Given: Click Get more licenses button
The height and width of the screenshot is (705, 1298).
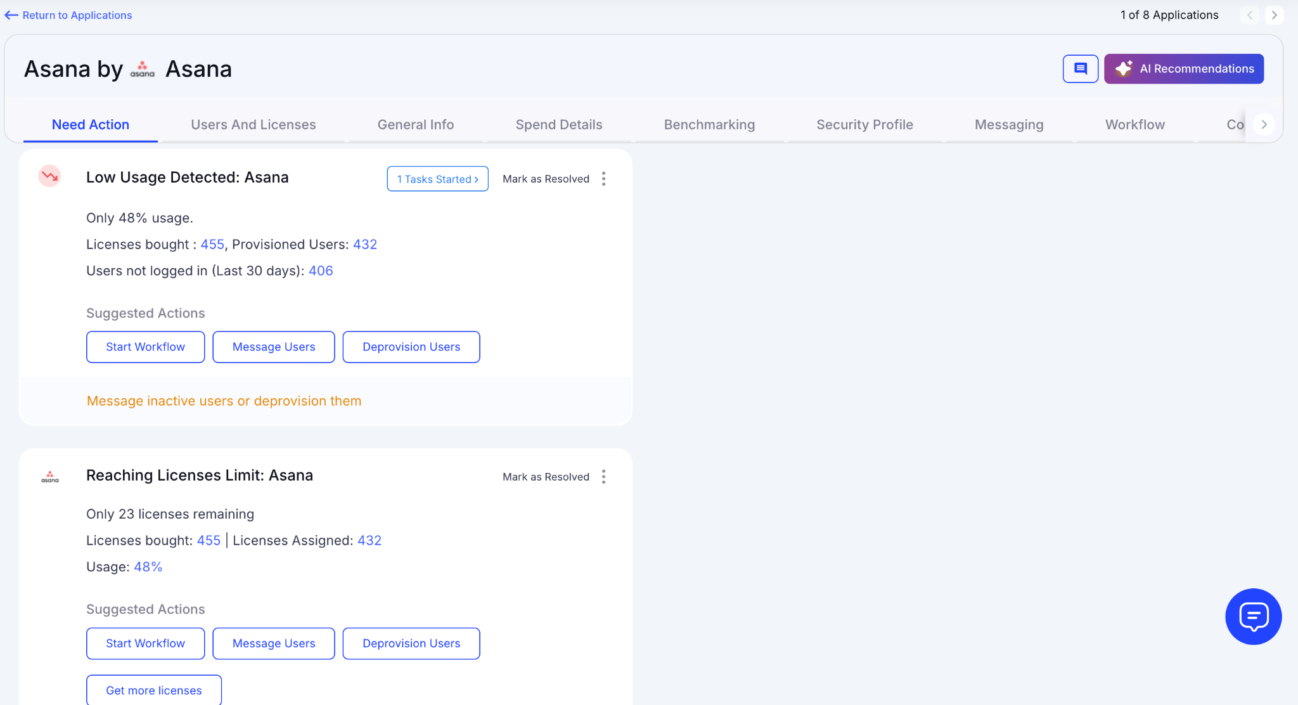Looking at the screenshot, I should (153, 690).
